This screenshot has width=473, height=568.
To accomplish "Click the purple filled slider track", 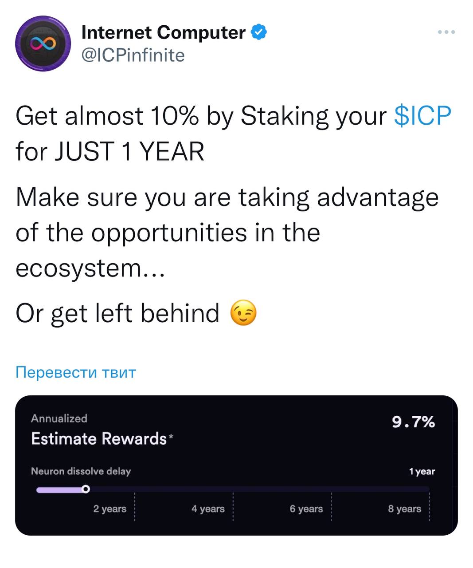I will 59,490.
